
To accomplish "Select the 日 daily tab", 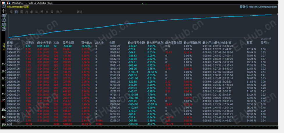I will [x=16, y=12].
